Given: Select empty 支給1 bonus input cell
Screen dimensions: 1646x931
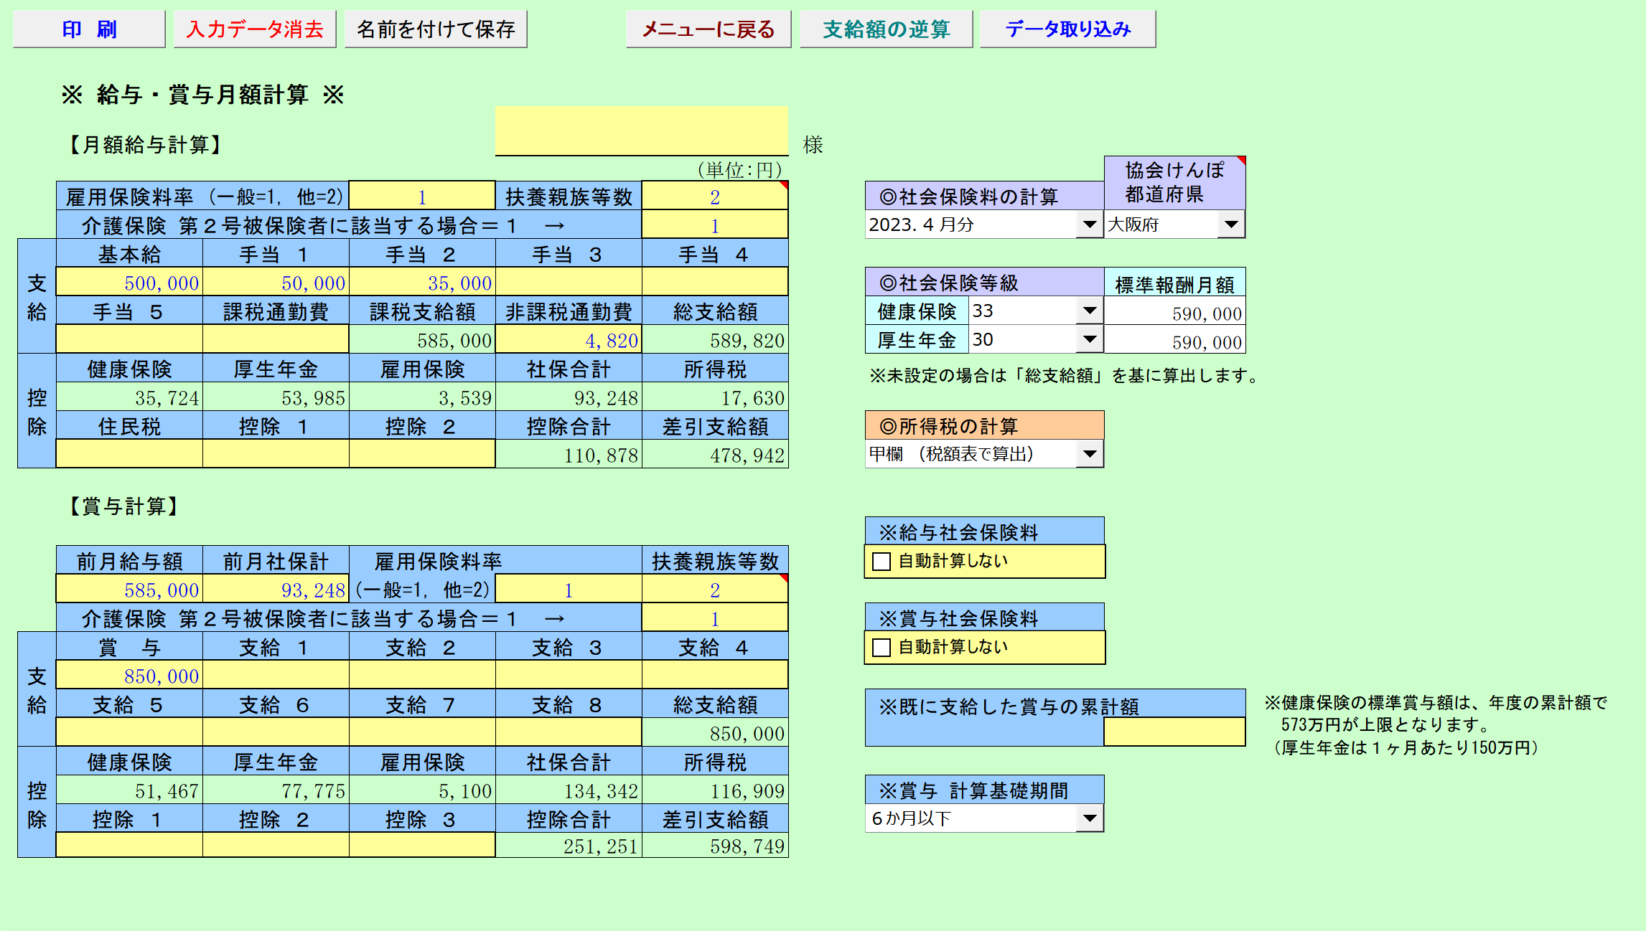Looking at the screenshot, I should click(276, 675).
